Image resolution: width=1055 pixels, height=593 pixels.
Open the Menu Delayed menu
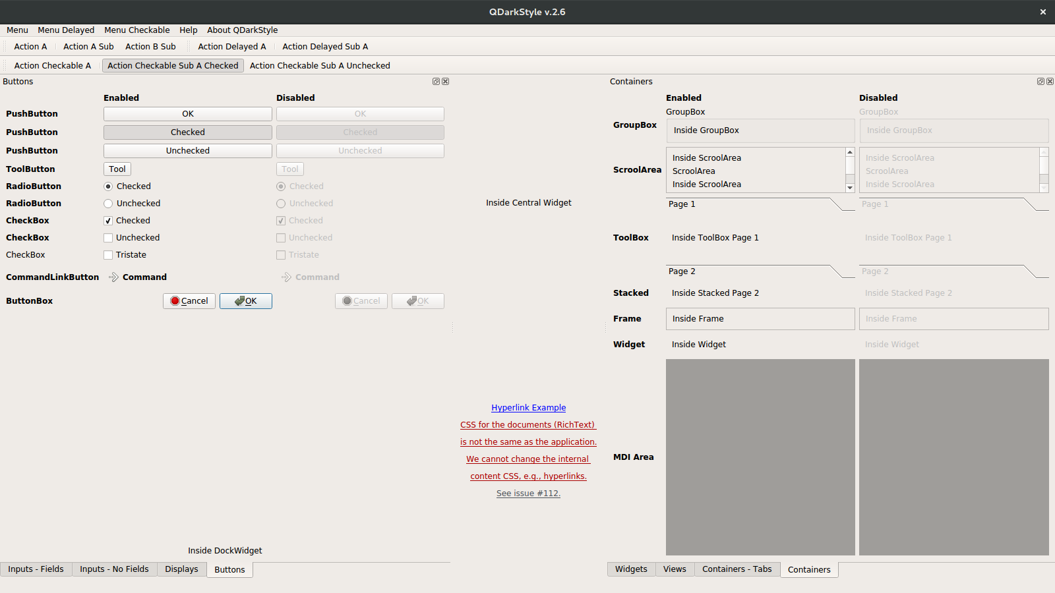tap(66, 30)
